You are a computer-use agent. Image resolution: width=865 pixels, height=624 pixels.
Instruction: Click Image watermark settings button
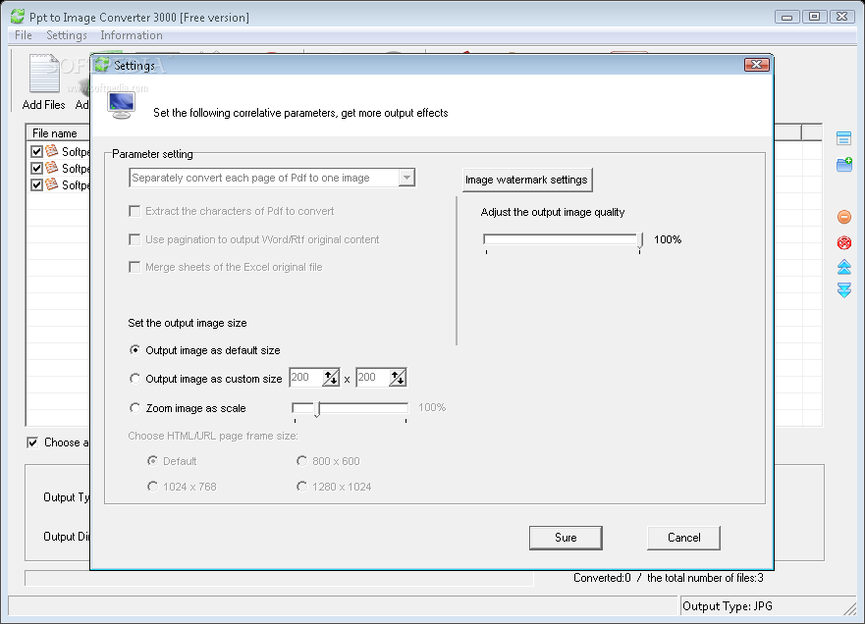point(527,180)
